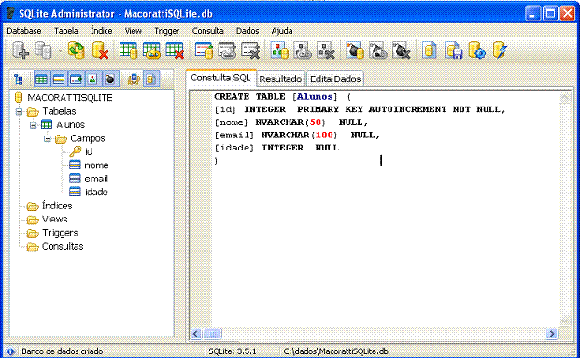
Task: Open the Trigger menu
Action: click(x=167, y=31)
